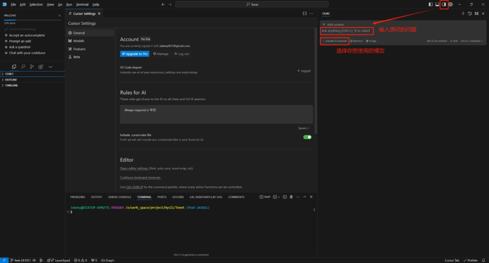Switch to the DEBUG CONSOLE tab

tap(120, 197)
